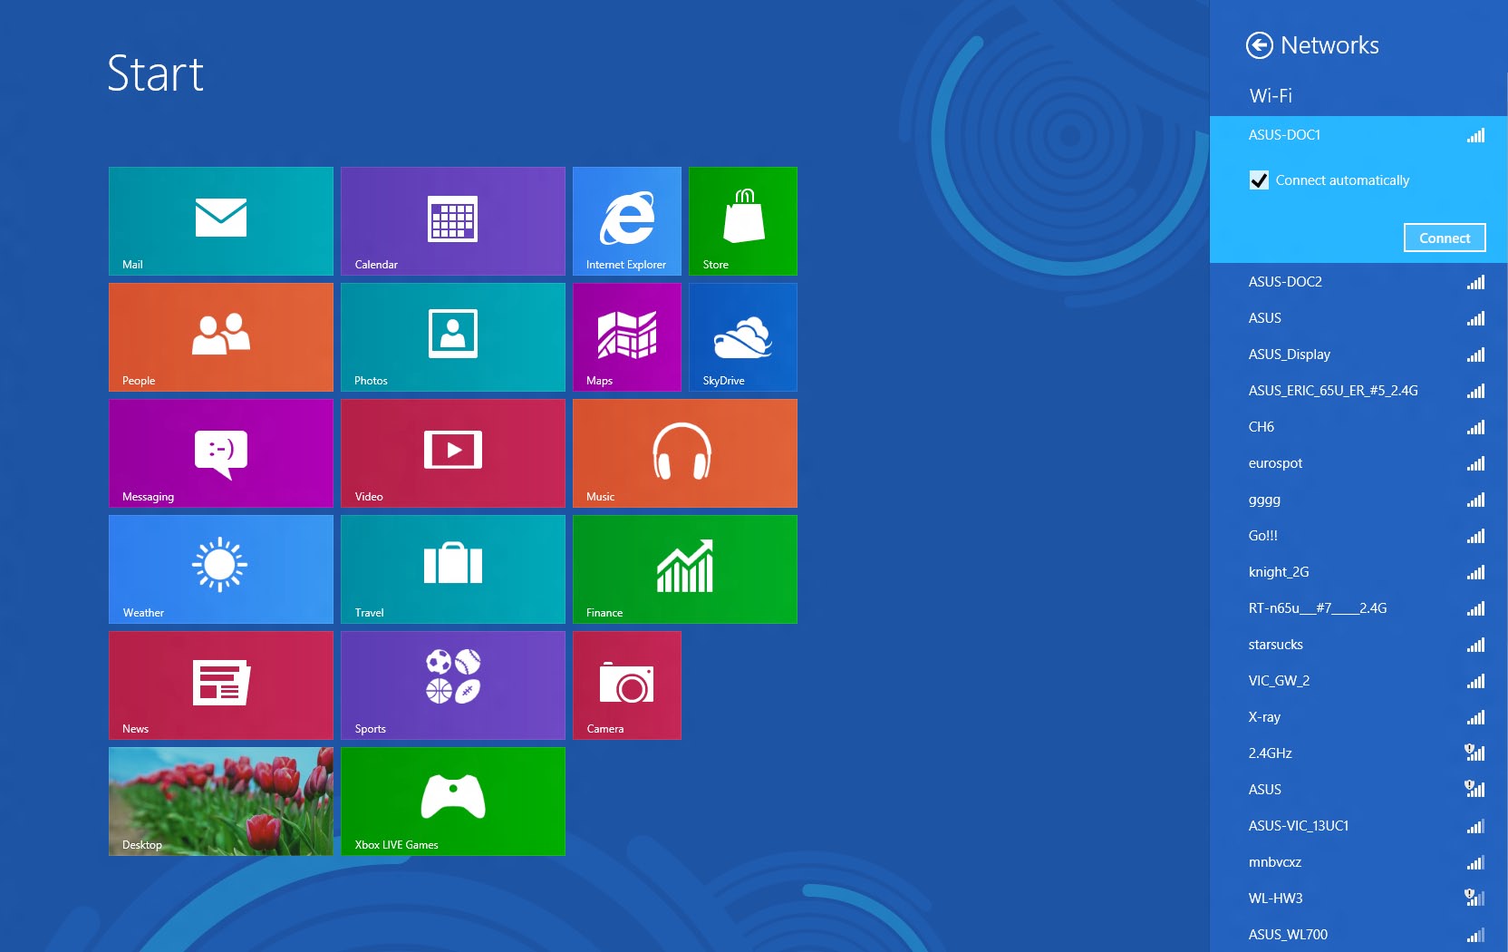Click the signal icon beside starsucks
The width and height of the screenshot is (1508, 952).
[x=1476, y=646]
